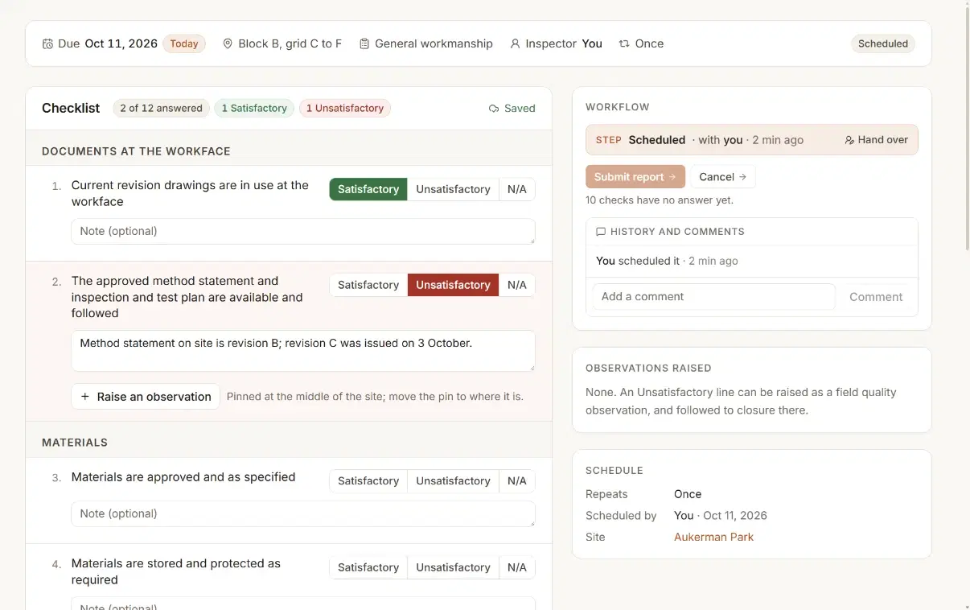Screen dimensions: 970x610
Task: Open the Aukerman Park site link
Action: point(713,537)
